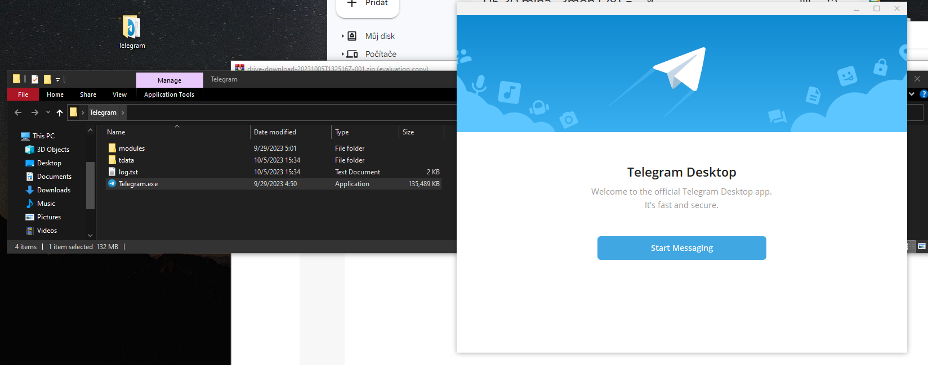The width and height of the screenshot is (928, 365).
Task: Click the log.txt document icon
Action: pyautogui.click(x=112, y=172)
